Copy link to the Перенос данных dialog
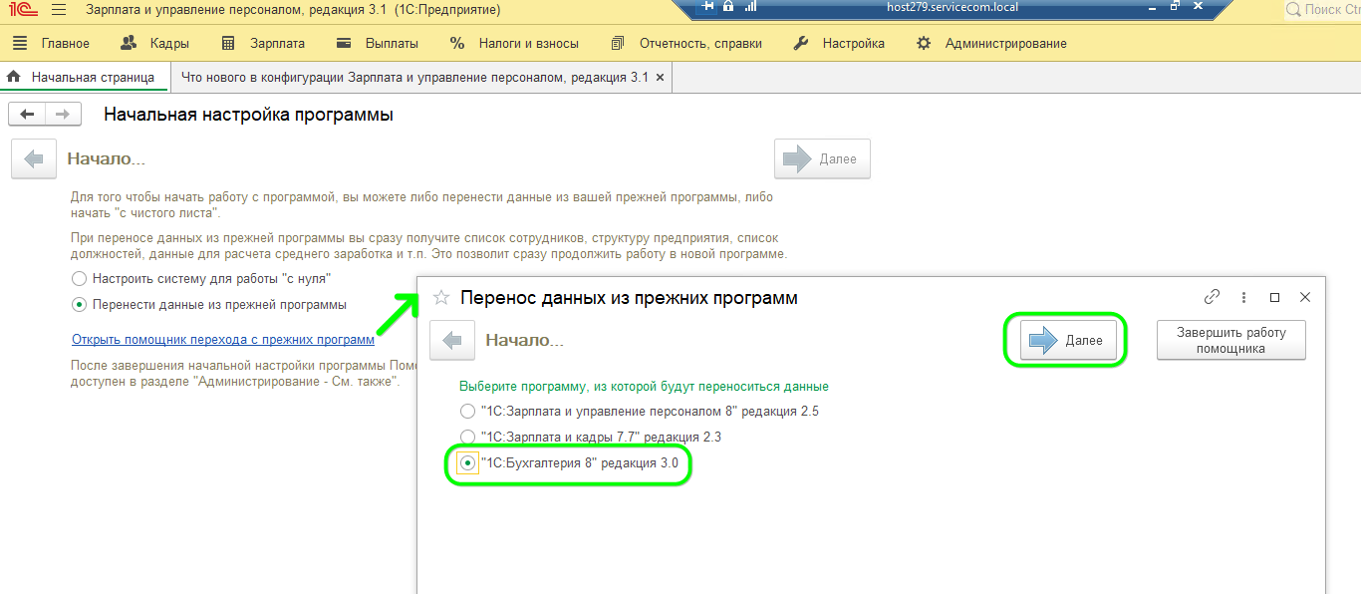The width and height of the screenshot is (1361, 594). [1213, 297]
